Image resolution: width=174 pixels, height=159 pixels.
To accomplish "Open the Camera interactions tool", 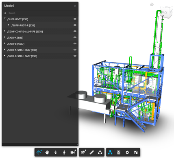I will [73, 152].
